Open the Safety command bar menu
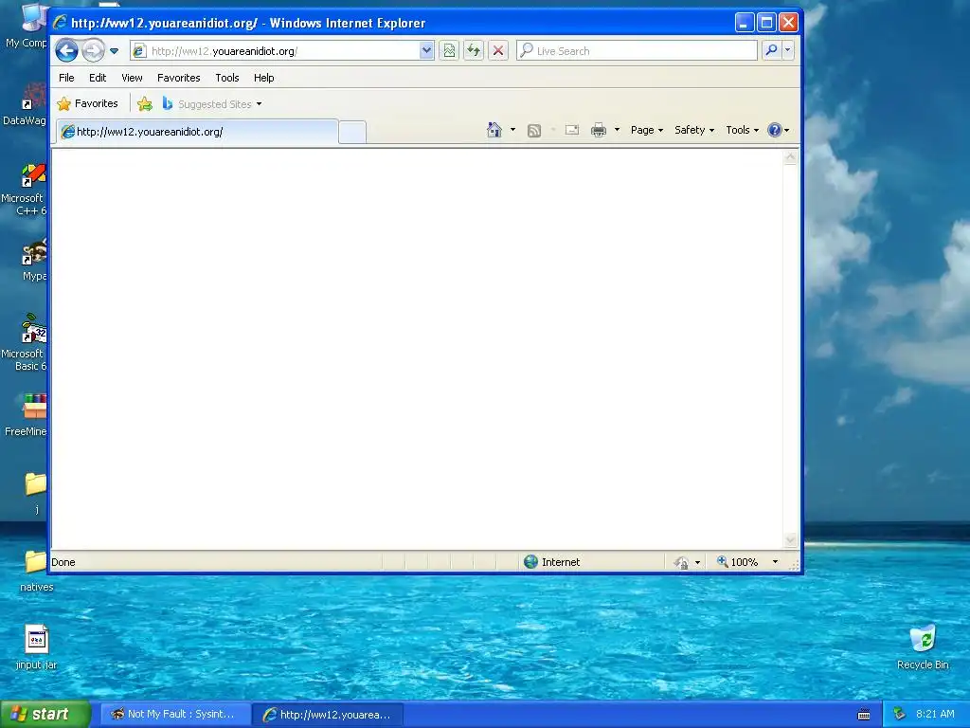The width and height of the screenshot is (970, 728). point(694,130)
